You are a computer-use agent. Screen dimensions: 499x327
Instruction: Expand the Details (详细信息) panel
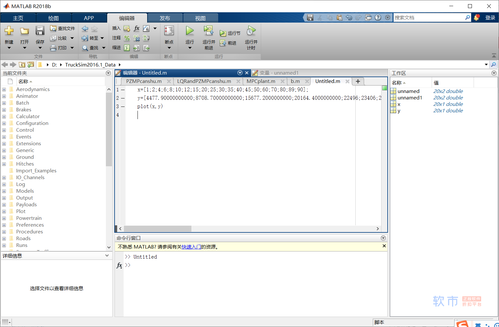pos(107,256)
